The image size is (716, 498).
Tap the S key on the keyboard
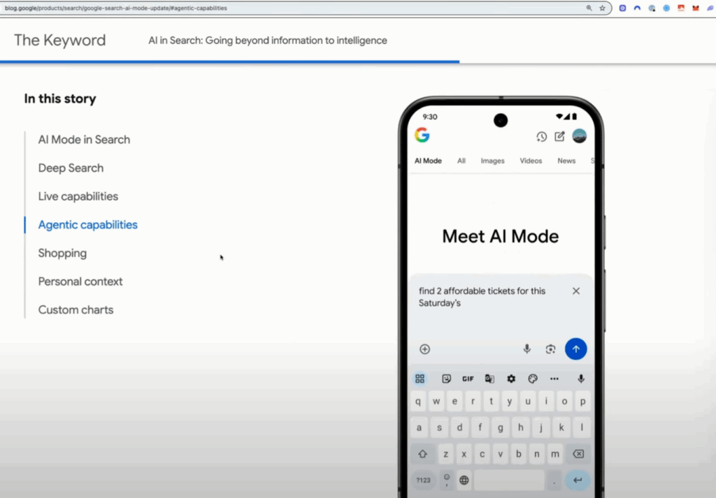[439, 427]
